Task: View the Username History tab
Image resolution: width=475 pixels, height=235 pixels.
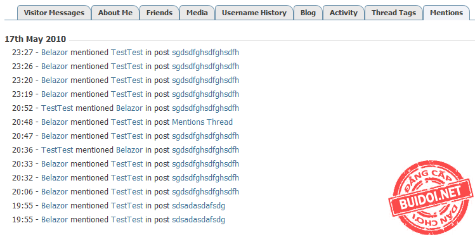Action: coord(254,13)
